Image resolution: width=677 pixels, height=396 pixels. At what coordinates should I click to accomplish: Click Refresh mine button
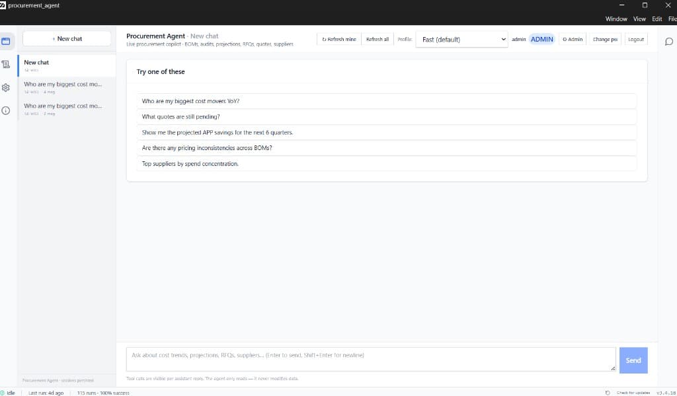(x=339, y=39)
